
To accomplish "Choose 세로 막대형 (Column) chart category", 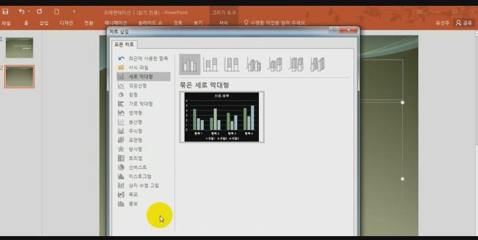I will pos(143,76).
